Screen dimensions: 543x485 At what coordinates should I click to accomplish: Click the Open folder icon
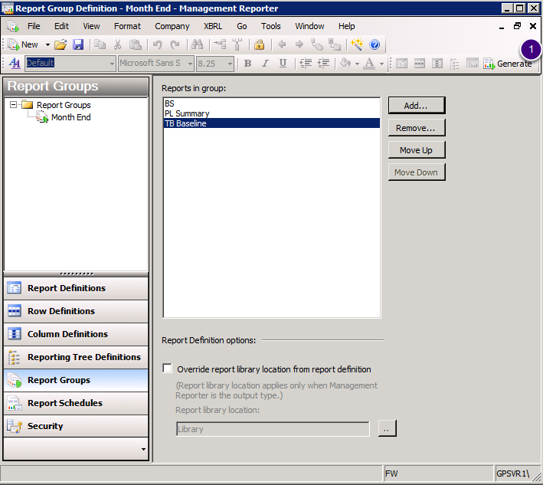tap(61, 44)
